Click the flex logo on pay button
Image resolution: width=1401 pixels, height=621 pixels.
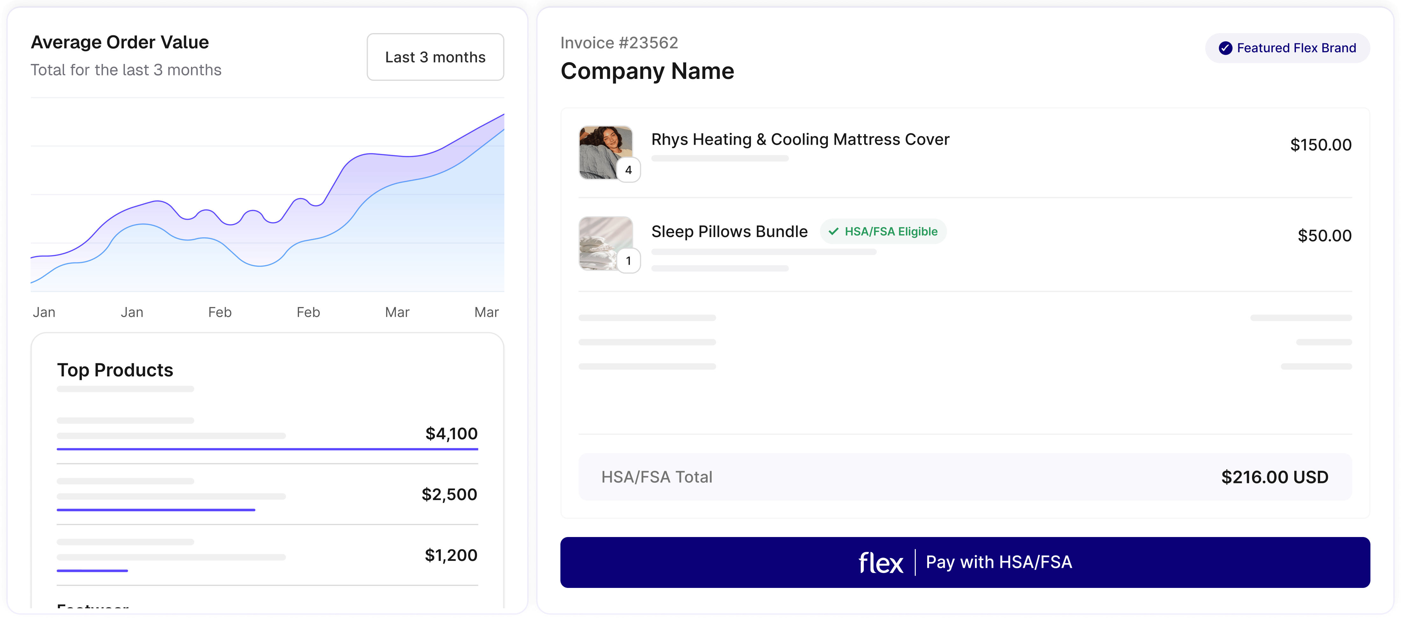(880, 563)
